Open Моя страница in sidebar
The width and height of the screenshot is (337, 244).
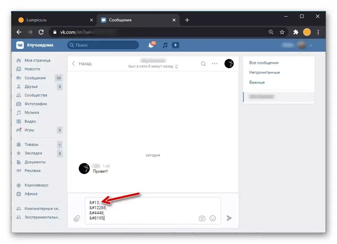tap(37, 60)
